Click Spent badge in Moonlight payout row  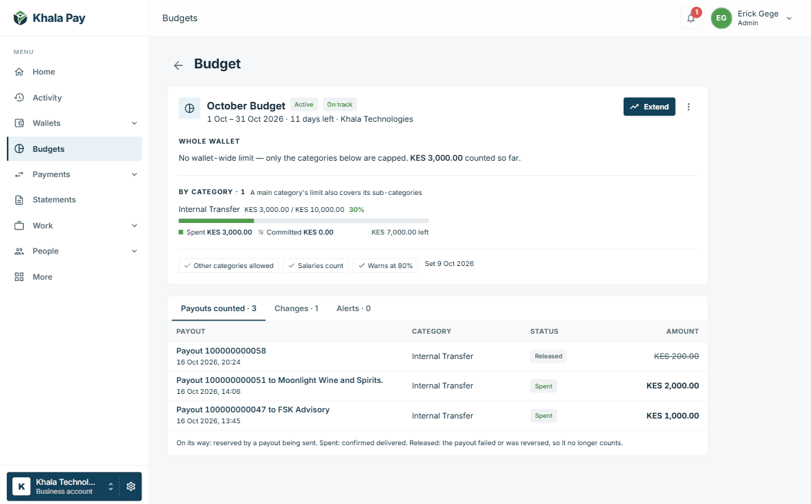coord(544,386)
